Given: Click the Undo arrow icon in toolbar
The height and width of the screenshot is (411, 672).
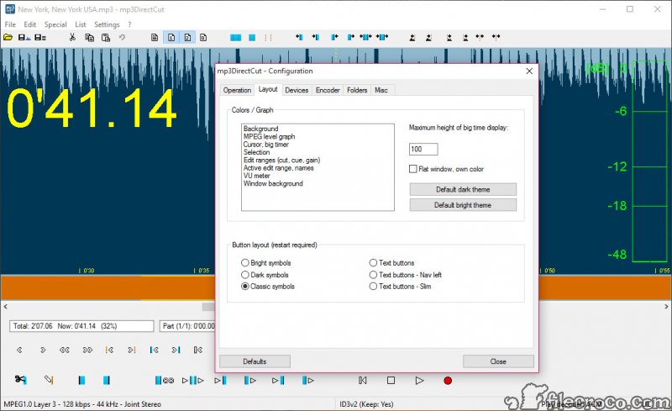Looking at the screenshot, I should point(122,37).
